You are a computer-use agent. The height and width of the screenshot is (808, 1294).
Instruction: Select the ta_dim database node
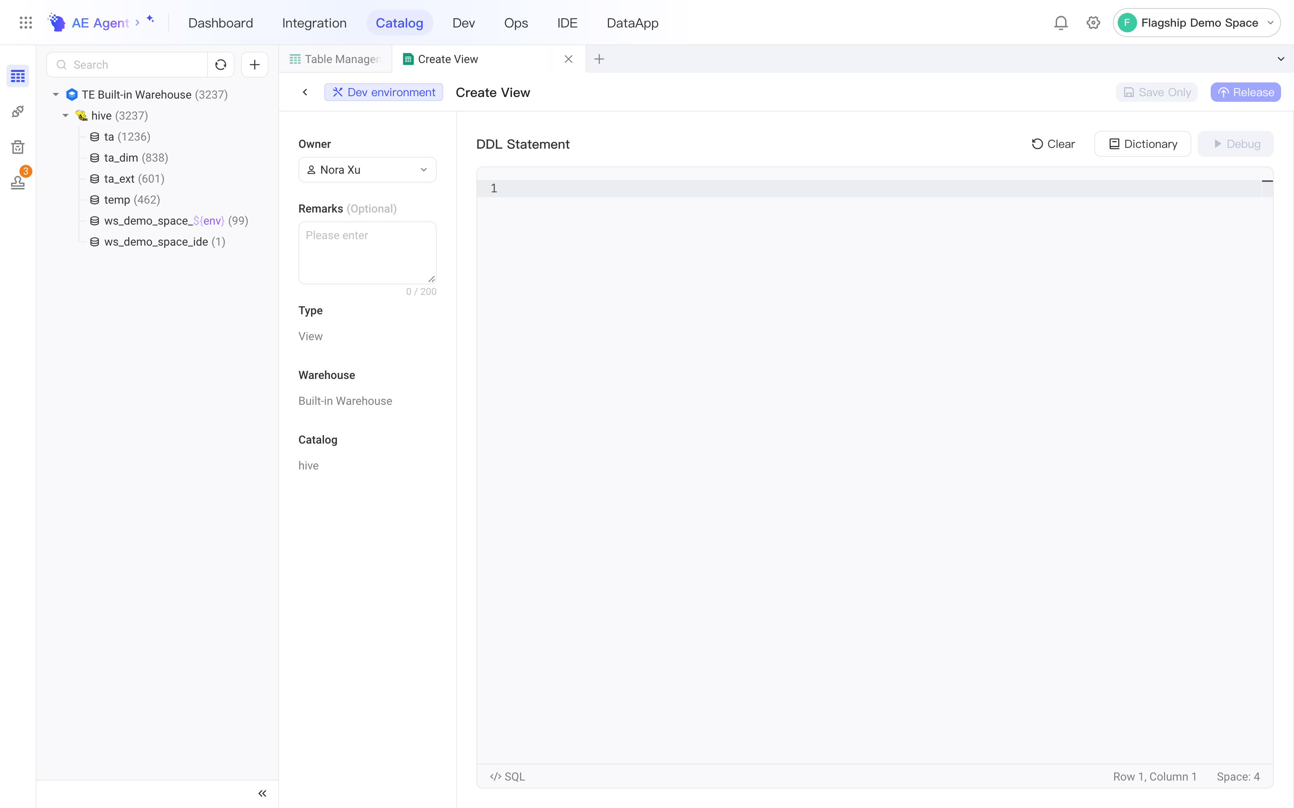coord(129,158)
